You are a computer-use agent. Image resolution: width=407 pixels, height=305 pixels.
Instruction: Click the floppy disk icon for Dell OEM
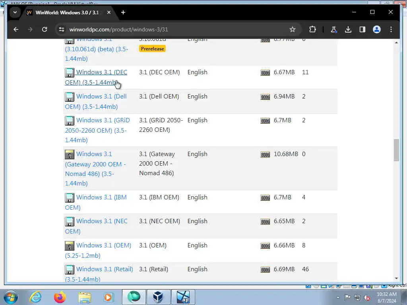coord(70,97)
